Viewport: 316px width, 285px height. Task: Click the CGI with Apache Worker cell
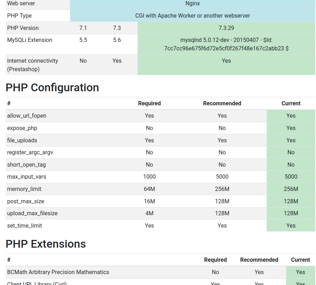[192, 16]
